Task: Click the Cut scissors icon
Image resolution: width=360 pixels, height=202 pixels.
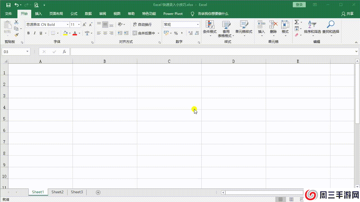Action: pyautogui.click(x=16, y=22)
